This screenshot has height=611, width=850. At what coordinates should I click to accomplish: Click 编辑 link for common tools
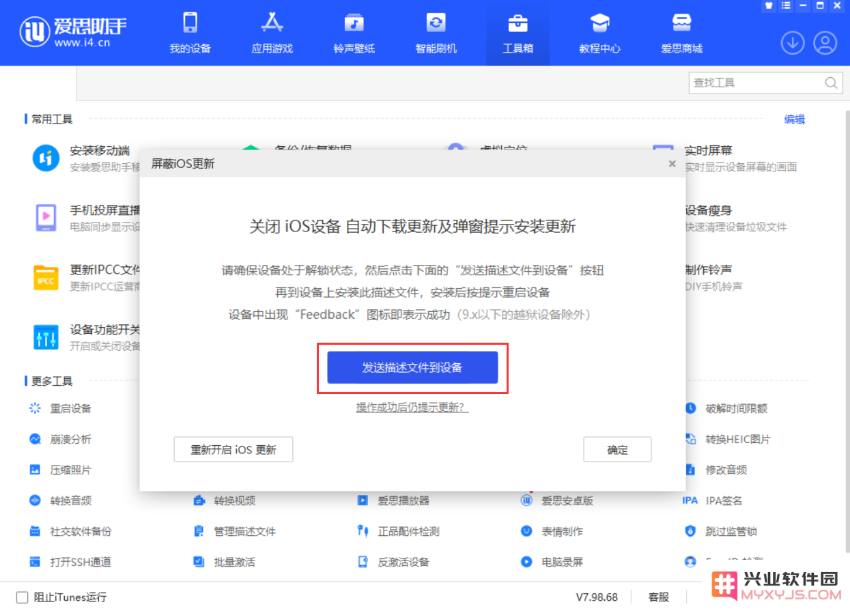click(794, 119)
